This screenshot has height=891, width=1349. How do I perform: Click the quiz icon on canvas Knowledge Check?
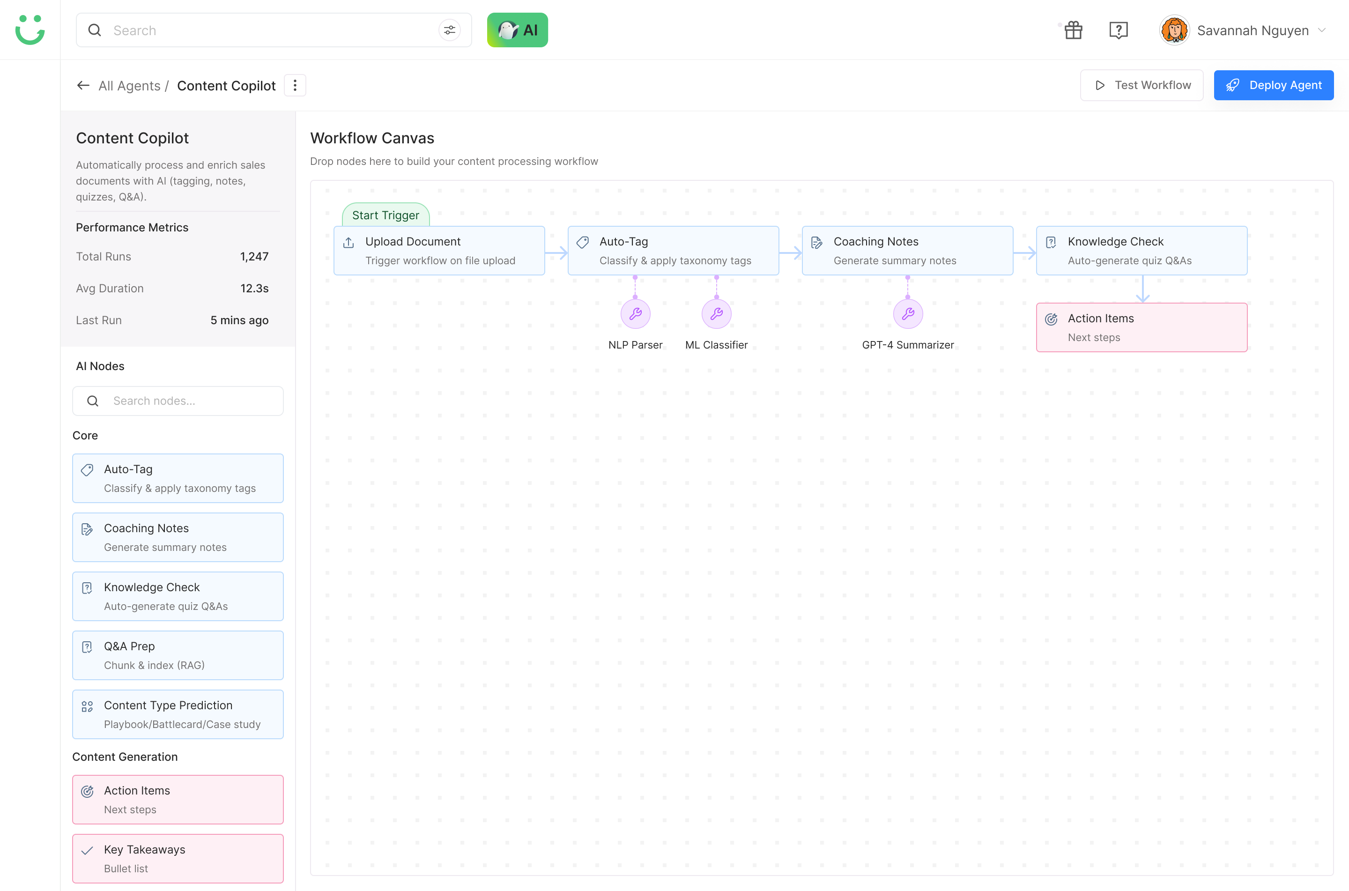1051,243
